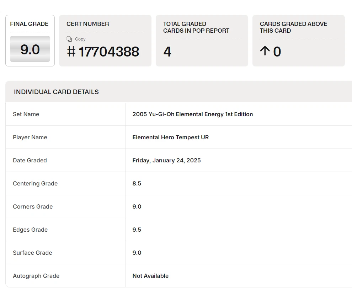This screenshot has height=302, width=352.
Task: Click the 'Elemental Hero Tempest UR' player name
Action: click(x=170, y=137)
